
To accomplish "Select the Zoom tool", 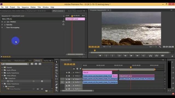I will coord(57,90).
